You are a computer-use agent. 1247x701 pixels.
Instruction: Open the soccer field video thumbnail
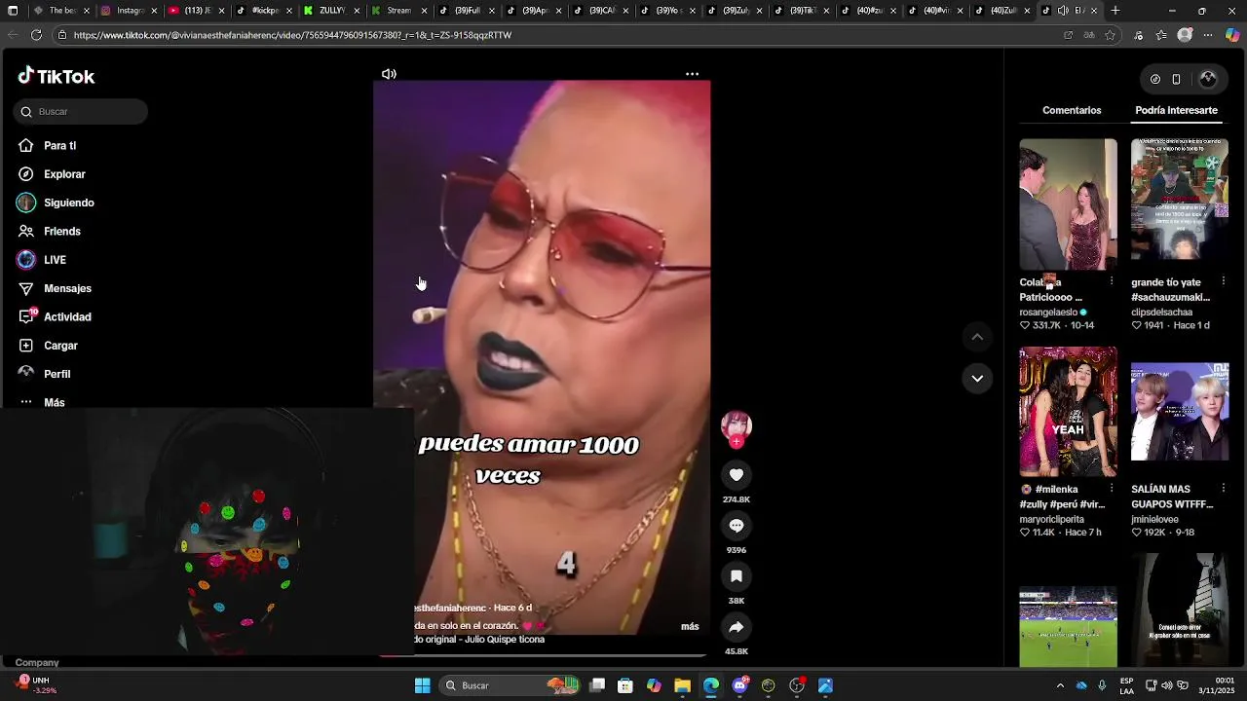point(1069,627)
